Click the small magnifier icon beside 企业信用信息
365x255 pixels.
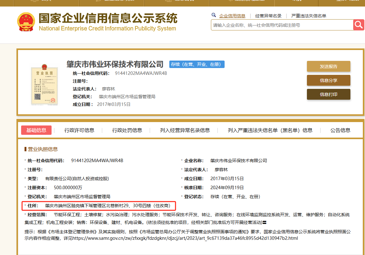[214, 15]
